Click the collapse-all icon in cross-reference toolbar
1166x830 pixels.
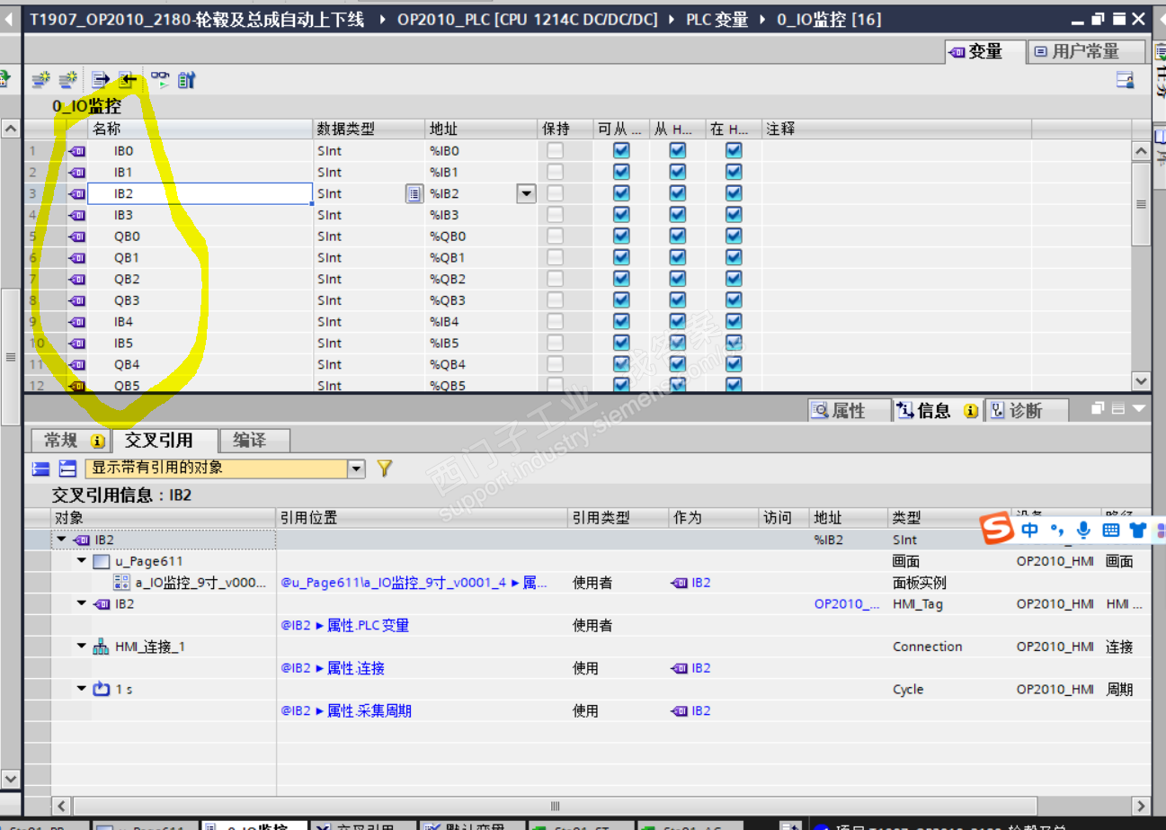click(67, 468)
